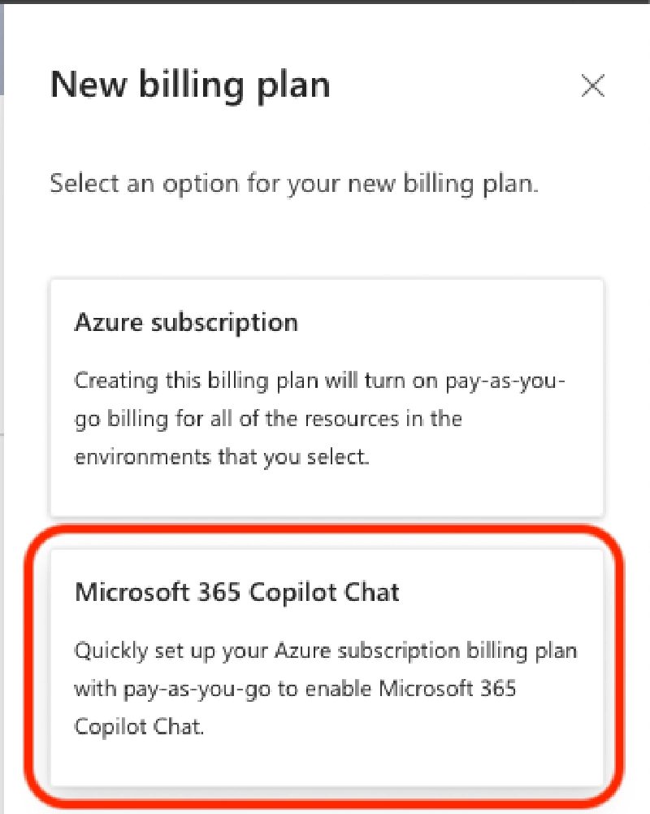Click the New billing plan title
650x814 pixels.
point(191,84)
